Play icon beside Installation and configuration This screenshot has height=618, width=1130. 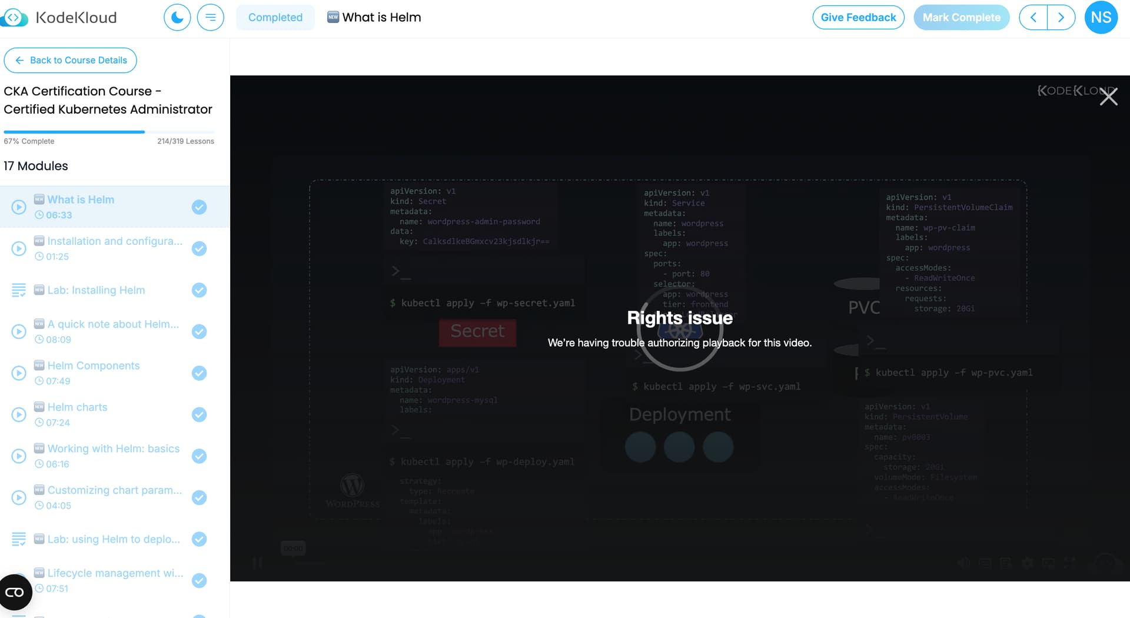pos(19,248)
